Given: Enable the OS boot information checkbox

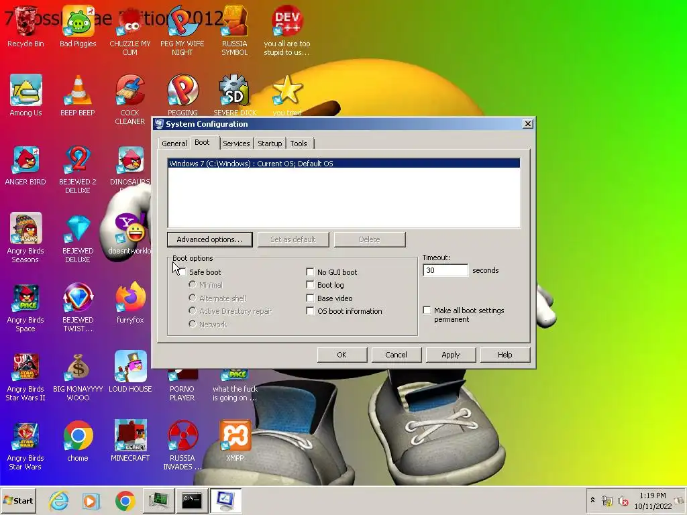Looking at the screenshot, I should (310, 311).
